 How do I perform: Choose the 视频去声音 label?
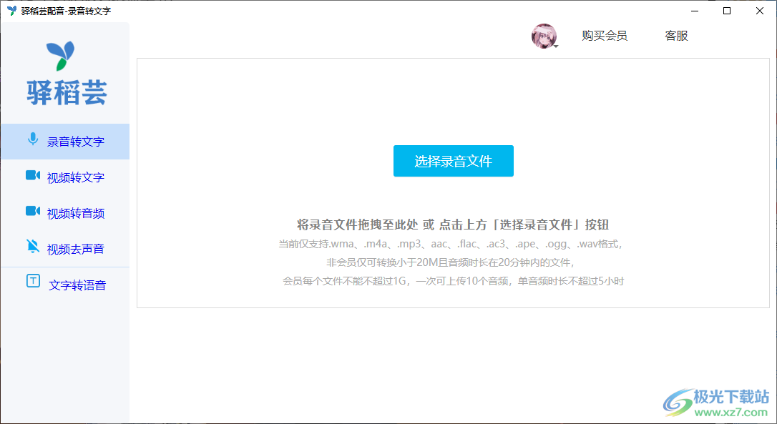76,249
